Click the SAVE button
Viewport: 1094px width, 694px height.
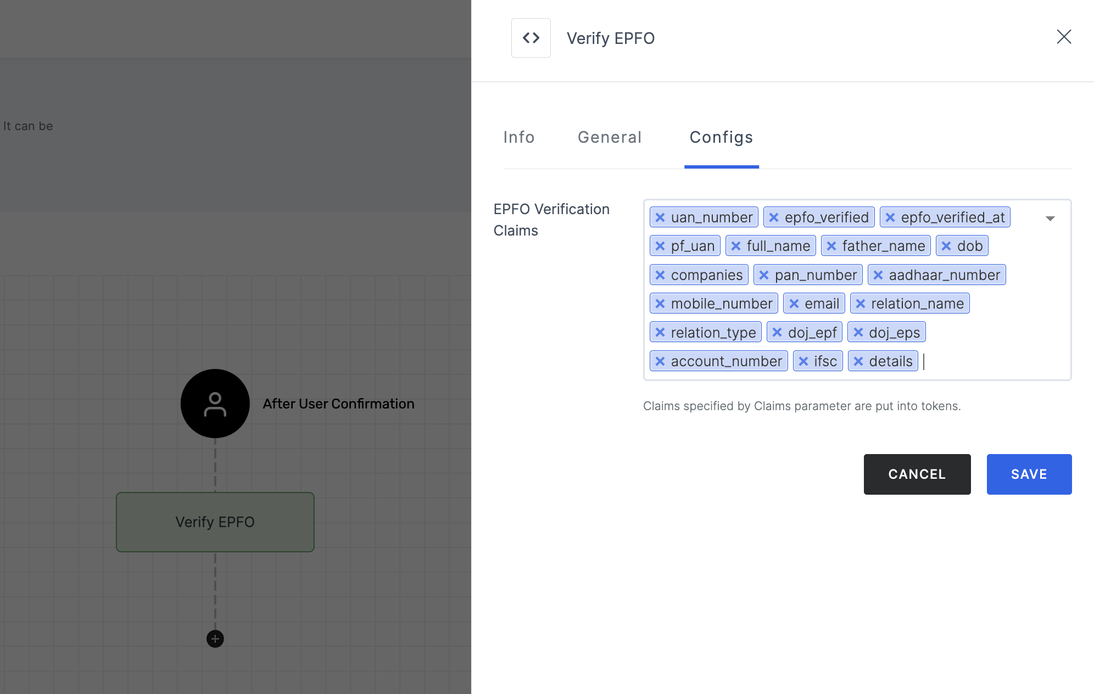(x=1029, y=474)
